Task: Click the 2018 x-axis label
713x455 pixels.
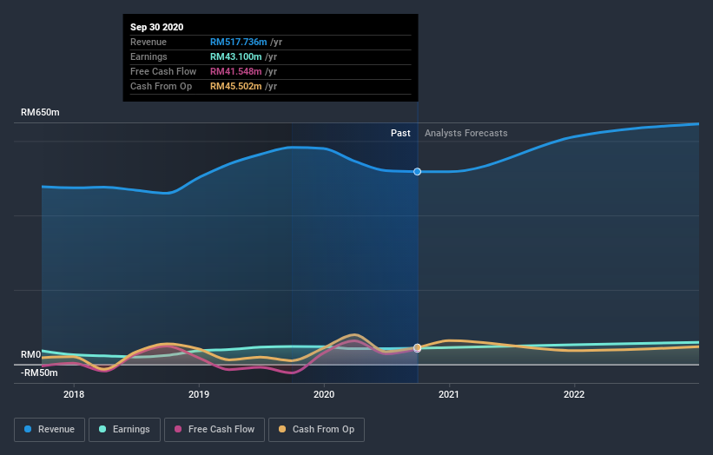Action: (x=74, y=394)
